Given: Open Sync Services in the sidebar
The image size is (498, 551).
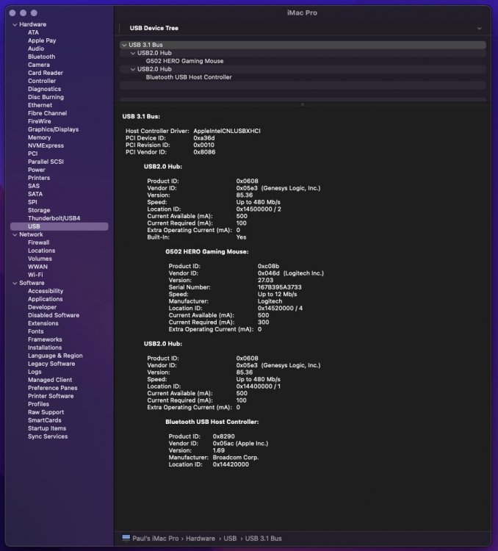Looking at the screenshot, I should coord(48,437).
